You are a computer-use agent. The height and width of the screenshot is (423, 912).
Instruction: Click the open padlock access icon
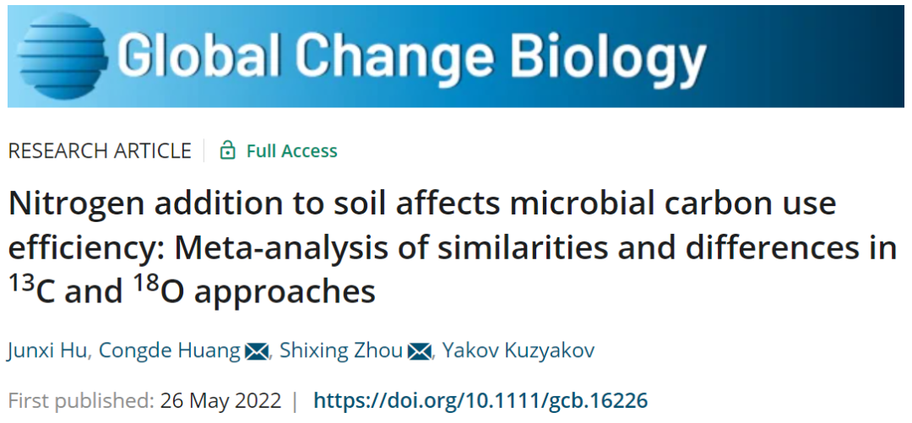point(227,150)
